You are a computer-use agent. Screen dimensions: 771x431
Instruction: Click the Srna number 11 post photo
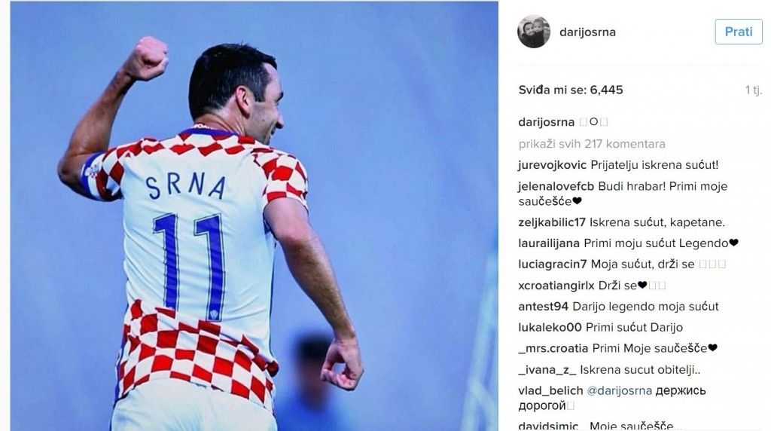click(x=254, y=216)
